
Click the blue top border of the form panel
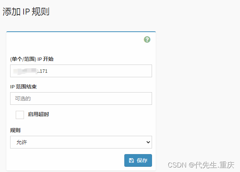[x=81, y=32]
